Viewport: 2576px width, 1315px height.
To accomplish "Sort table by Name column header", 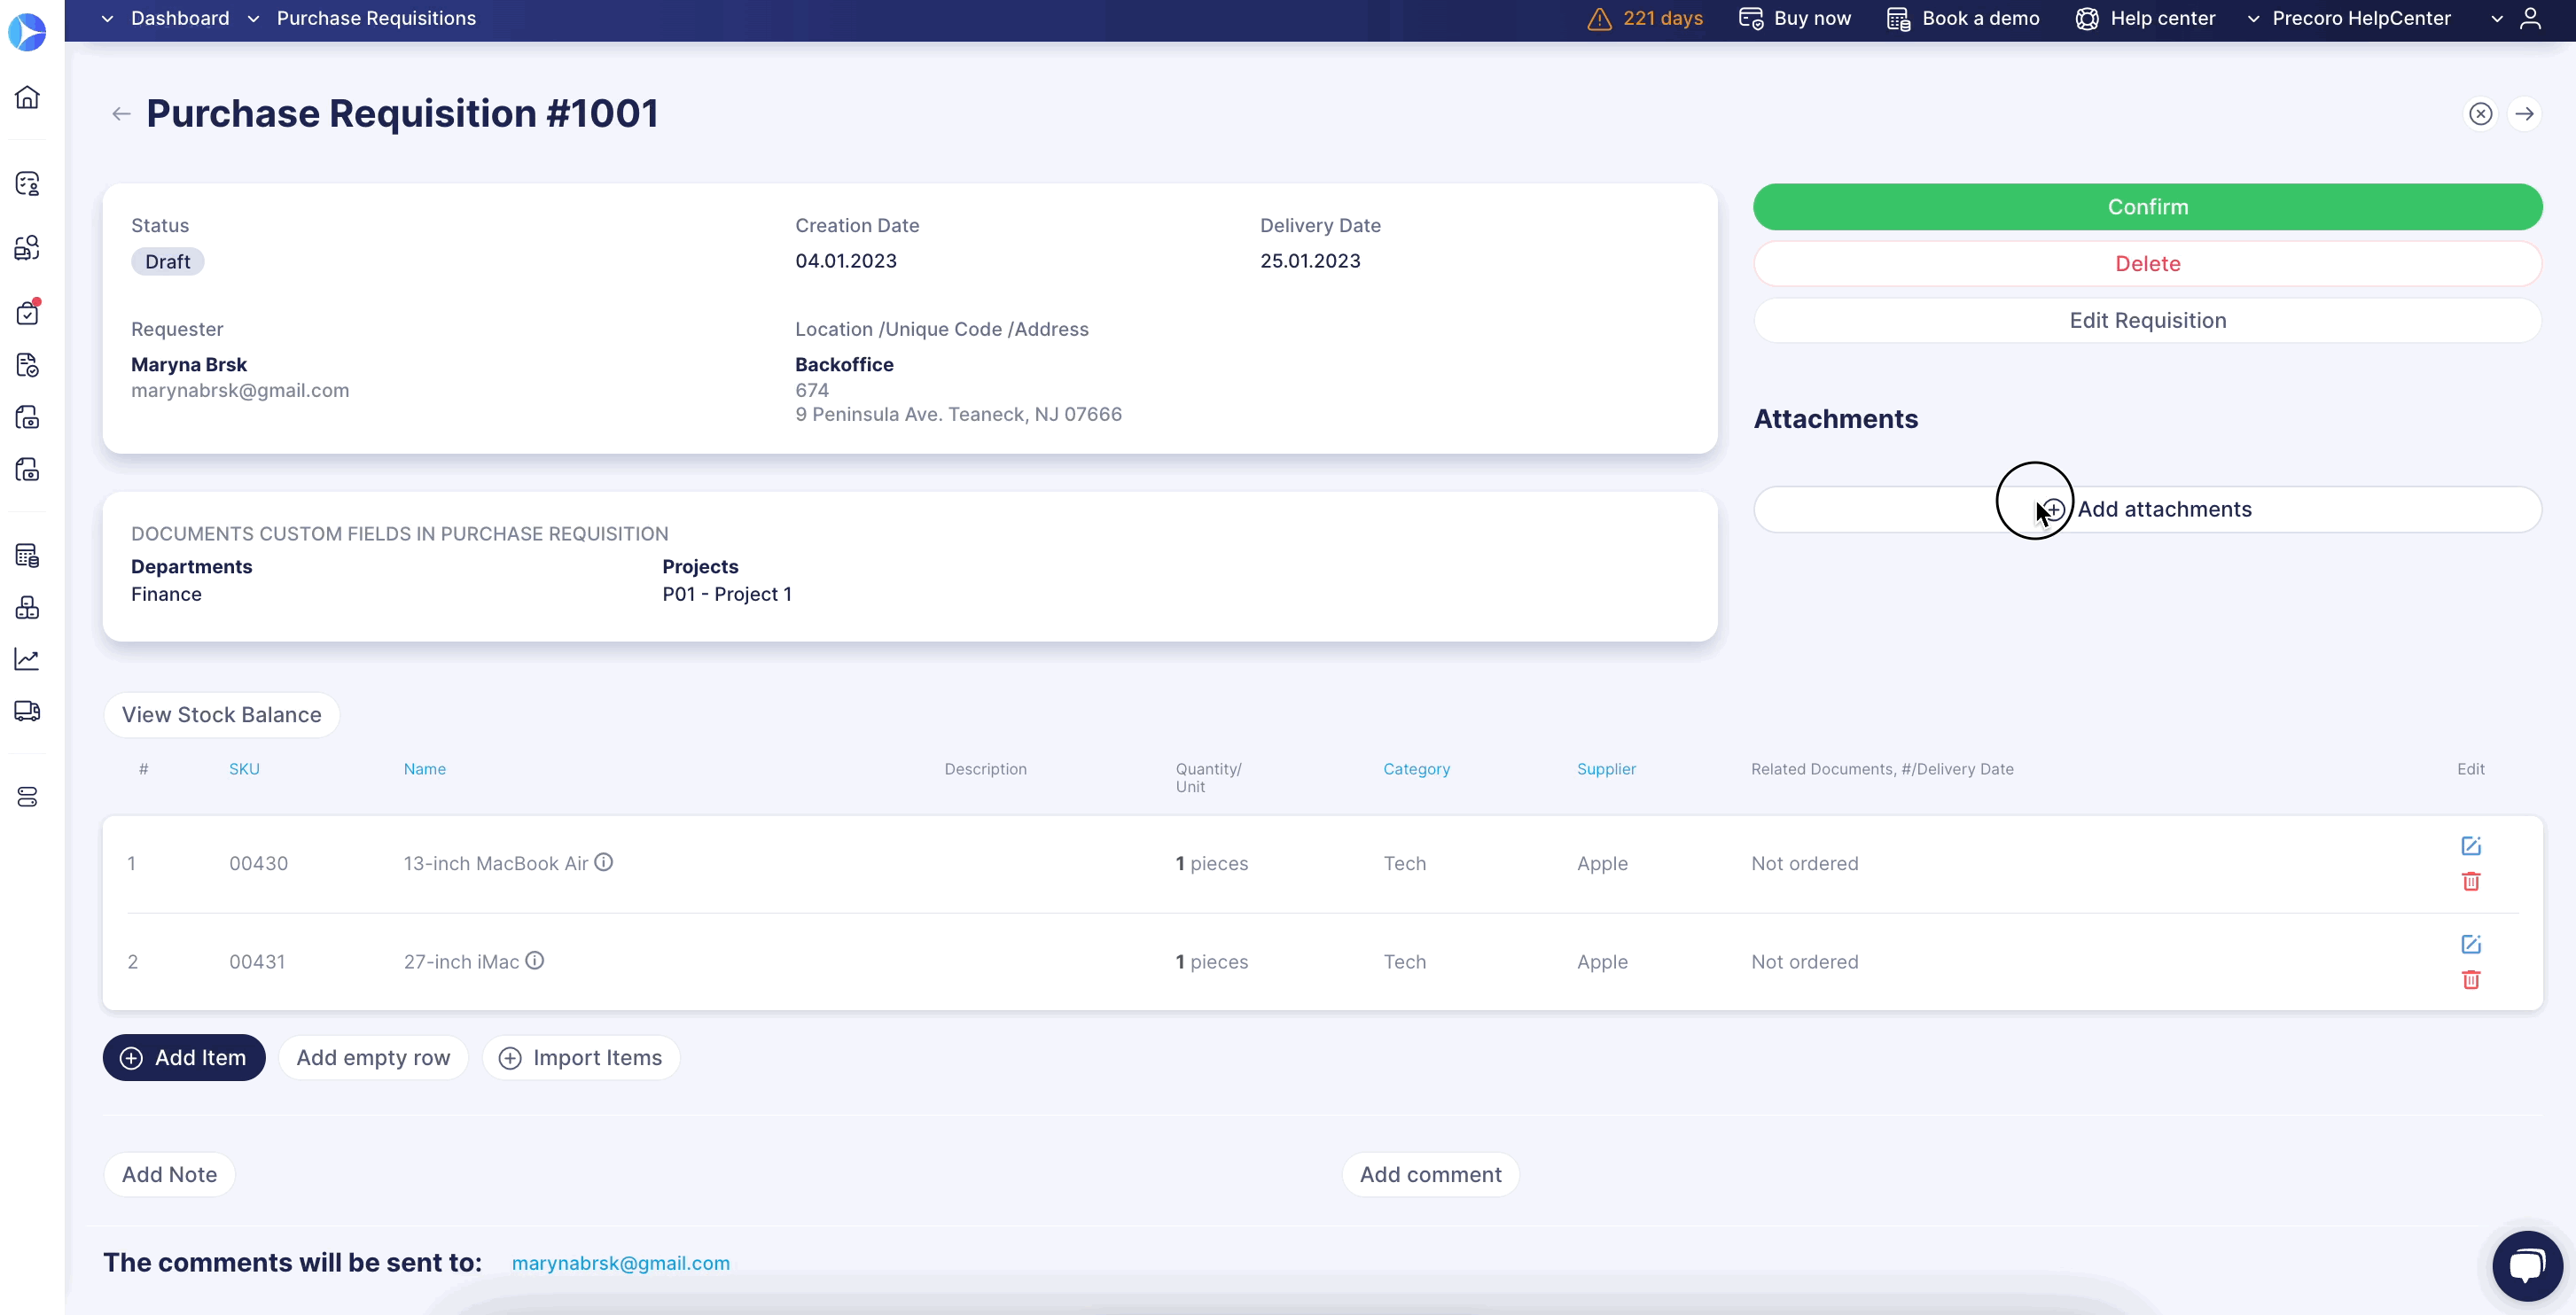I will tap(425, 769).
